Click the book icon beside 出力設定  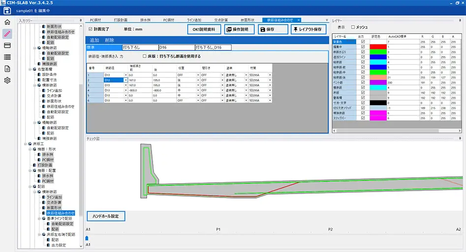[48, 245]
